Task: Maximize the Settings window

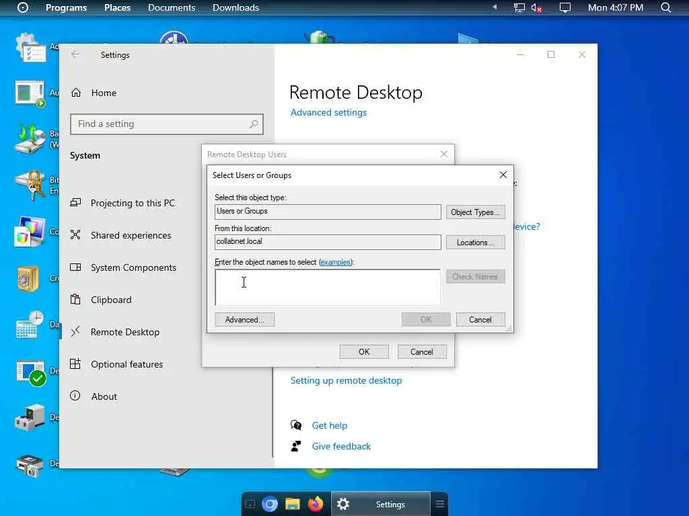Action: pyautogui.click(x=551, y=54)
